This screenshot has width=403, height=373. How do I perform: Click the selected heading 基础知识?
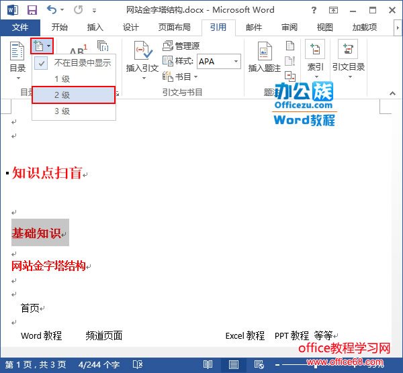(36, 233)
